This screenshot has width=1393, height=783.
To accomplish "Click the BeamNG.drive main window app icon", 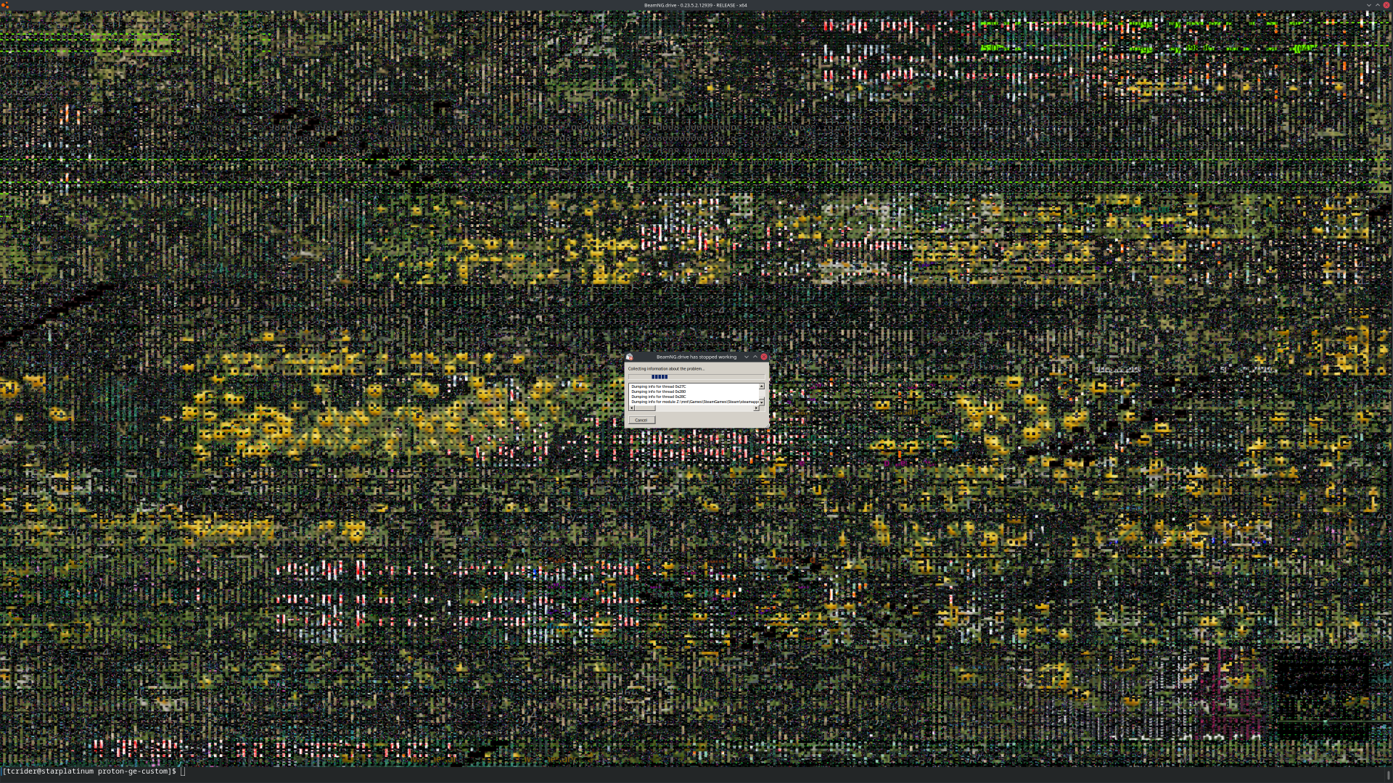I will click(5, 5).
